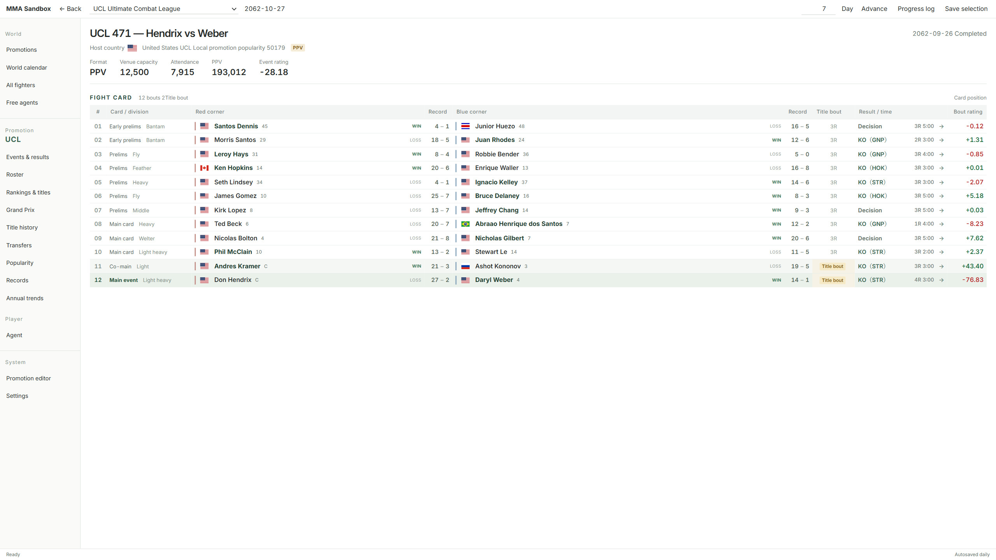996x560 pixels.
Task: Click Costa Rica flag beside Junior Huezo
Action: (465, 126)
